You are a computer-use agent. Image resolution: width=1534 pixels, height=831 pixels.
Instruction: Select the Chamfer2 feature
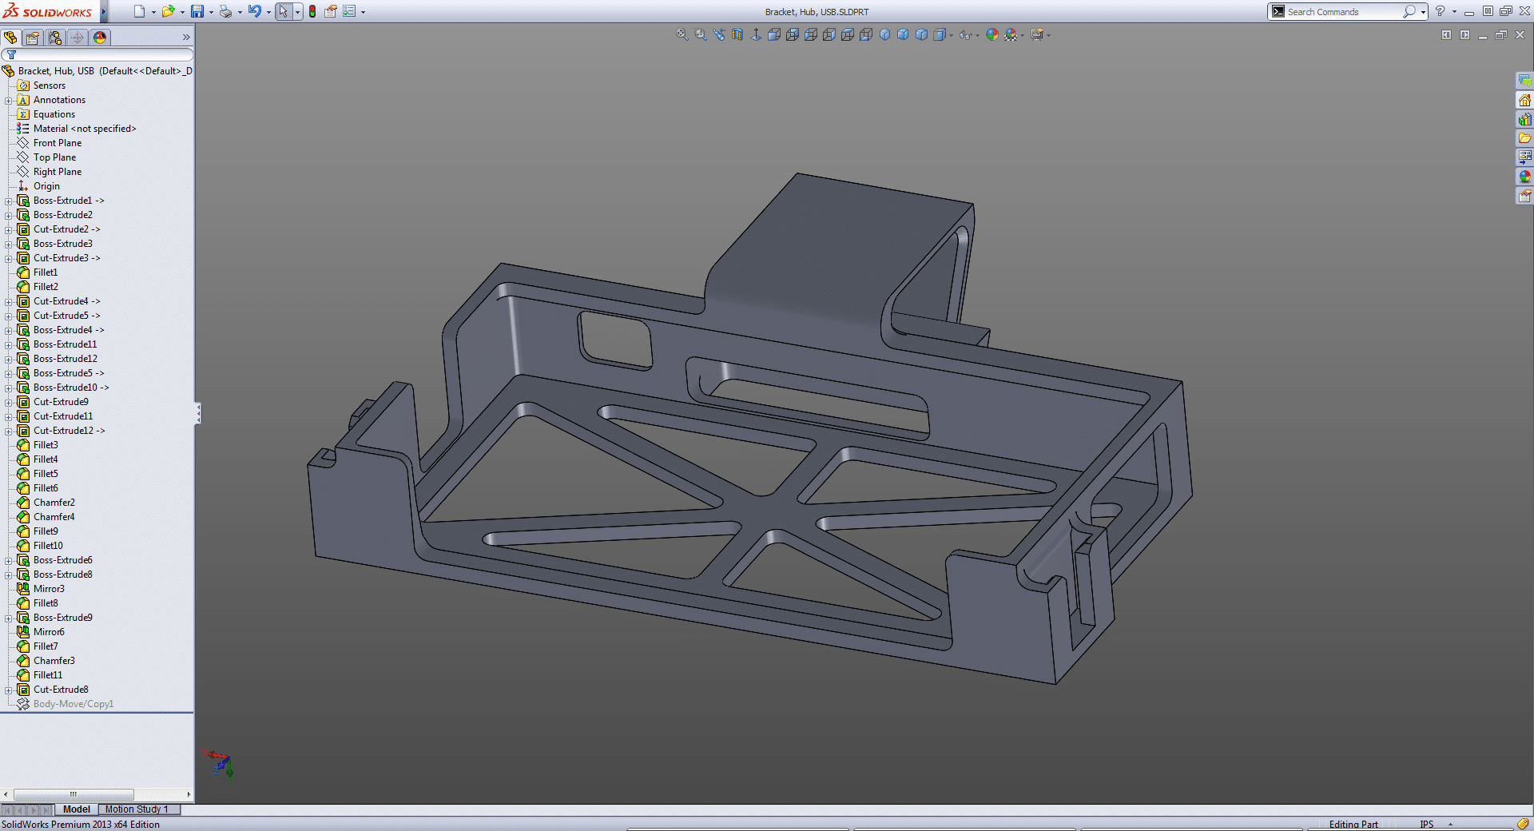[54, 503]
